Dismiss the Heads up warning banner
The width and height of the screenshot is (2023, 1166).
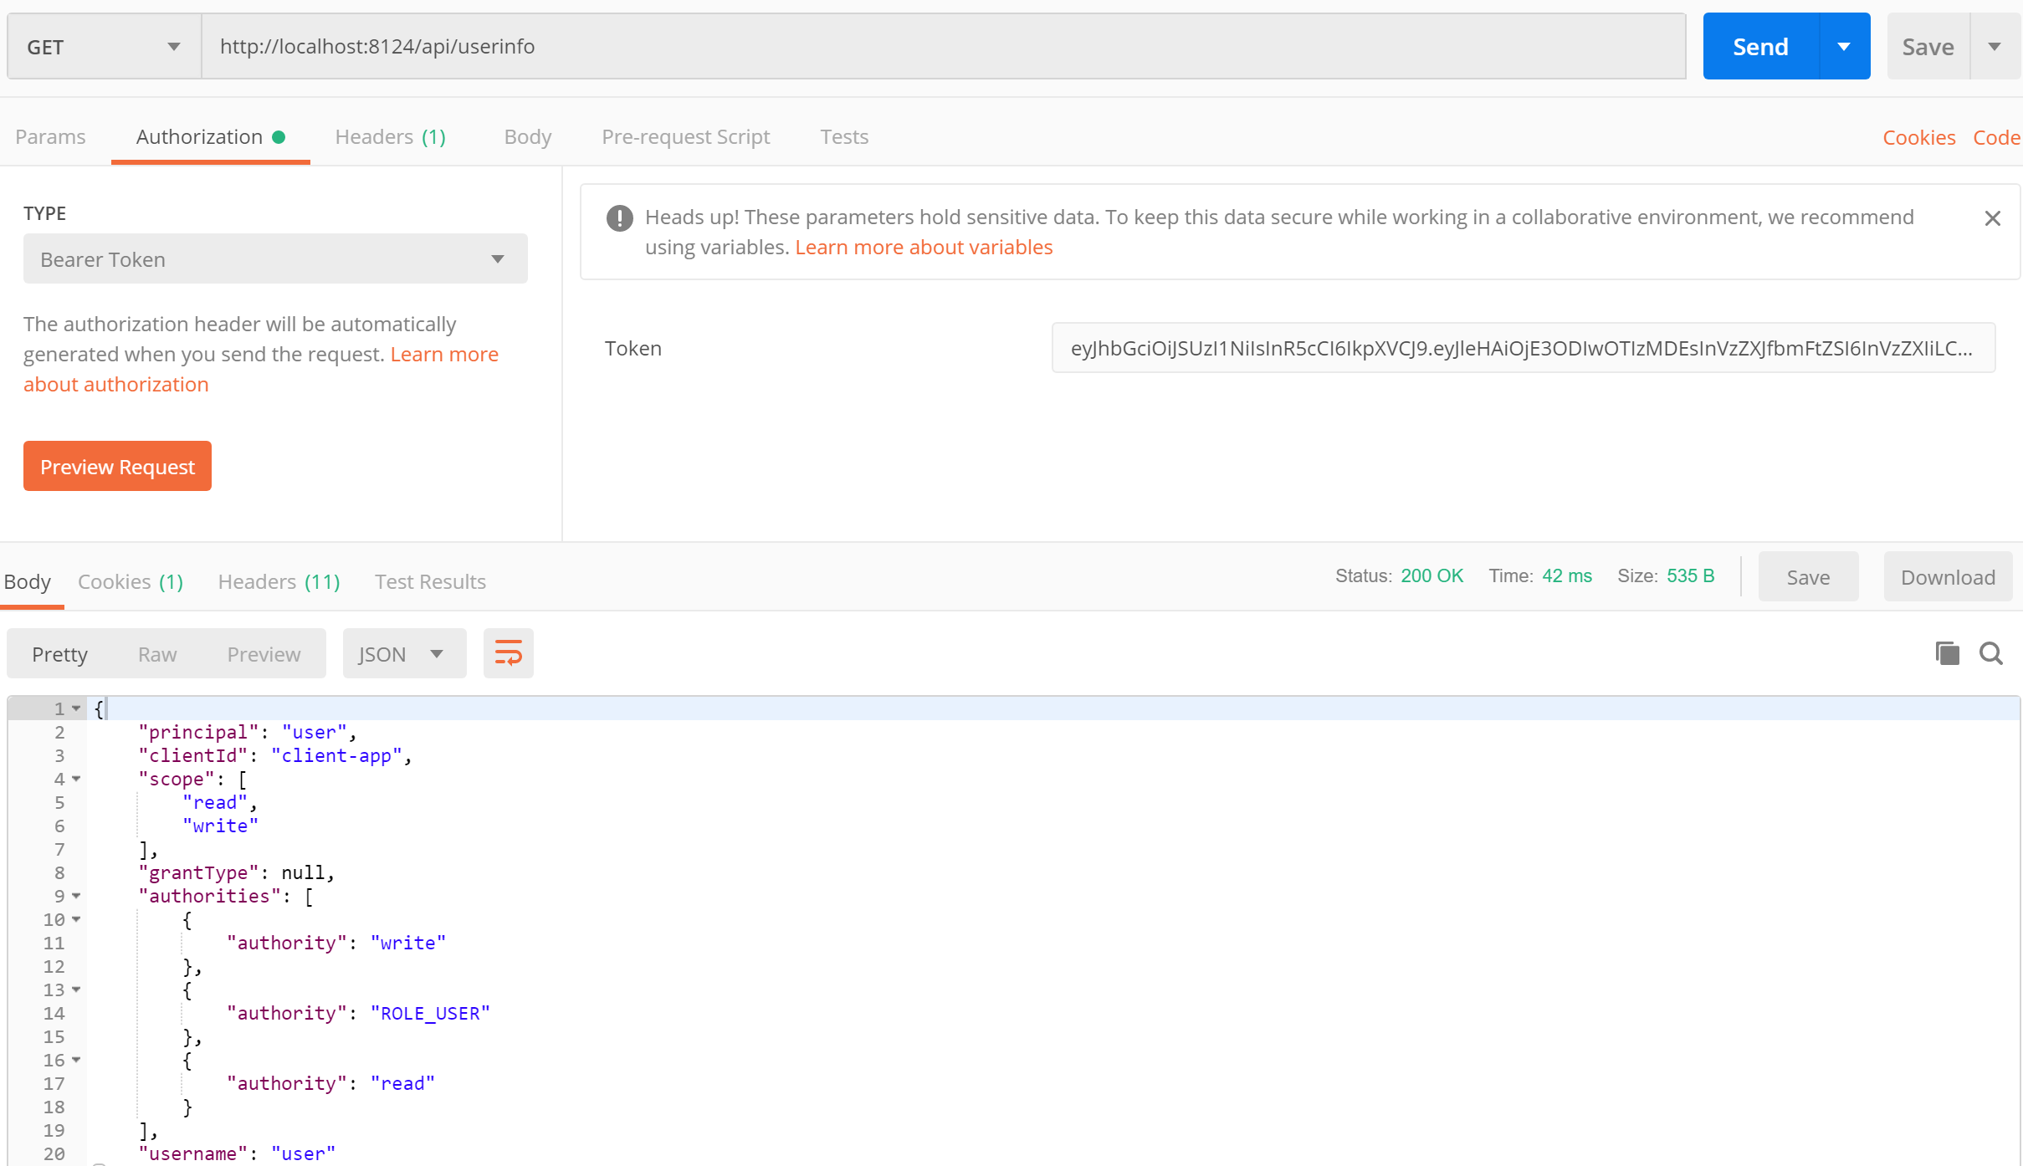(x=1993, y=218)
